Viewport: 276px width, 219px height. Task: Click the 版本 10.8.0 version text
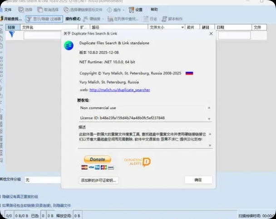pyautogui.click(x=99, y=53)
